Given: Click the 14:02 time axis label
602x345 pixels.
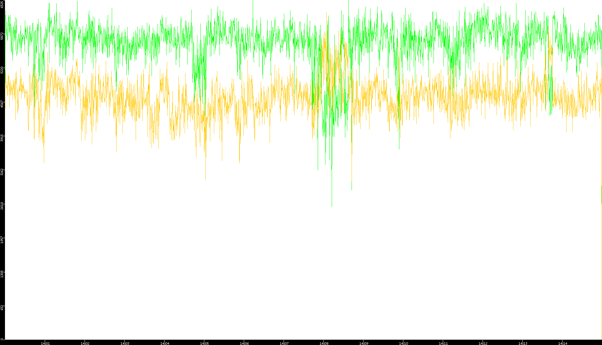Looking at the screenshot, I should [x=85, y=343].
